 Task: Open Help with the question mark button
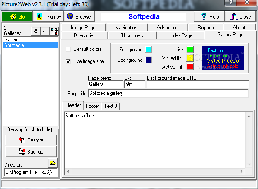pyautogui.click(x=209, y=17)
